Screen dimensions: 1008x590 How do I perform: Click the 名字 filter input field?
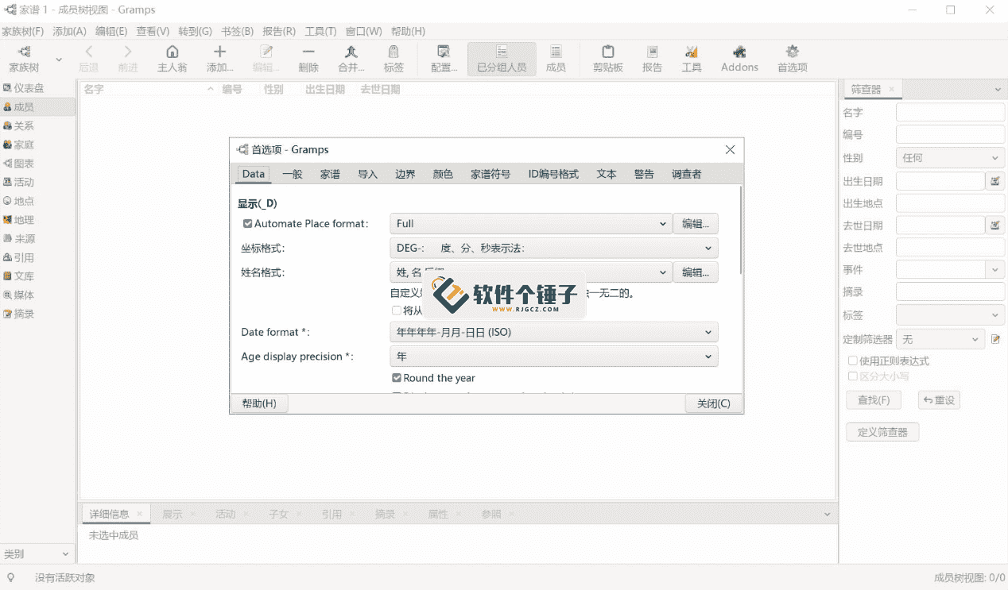(950, 113)
